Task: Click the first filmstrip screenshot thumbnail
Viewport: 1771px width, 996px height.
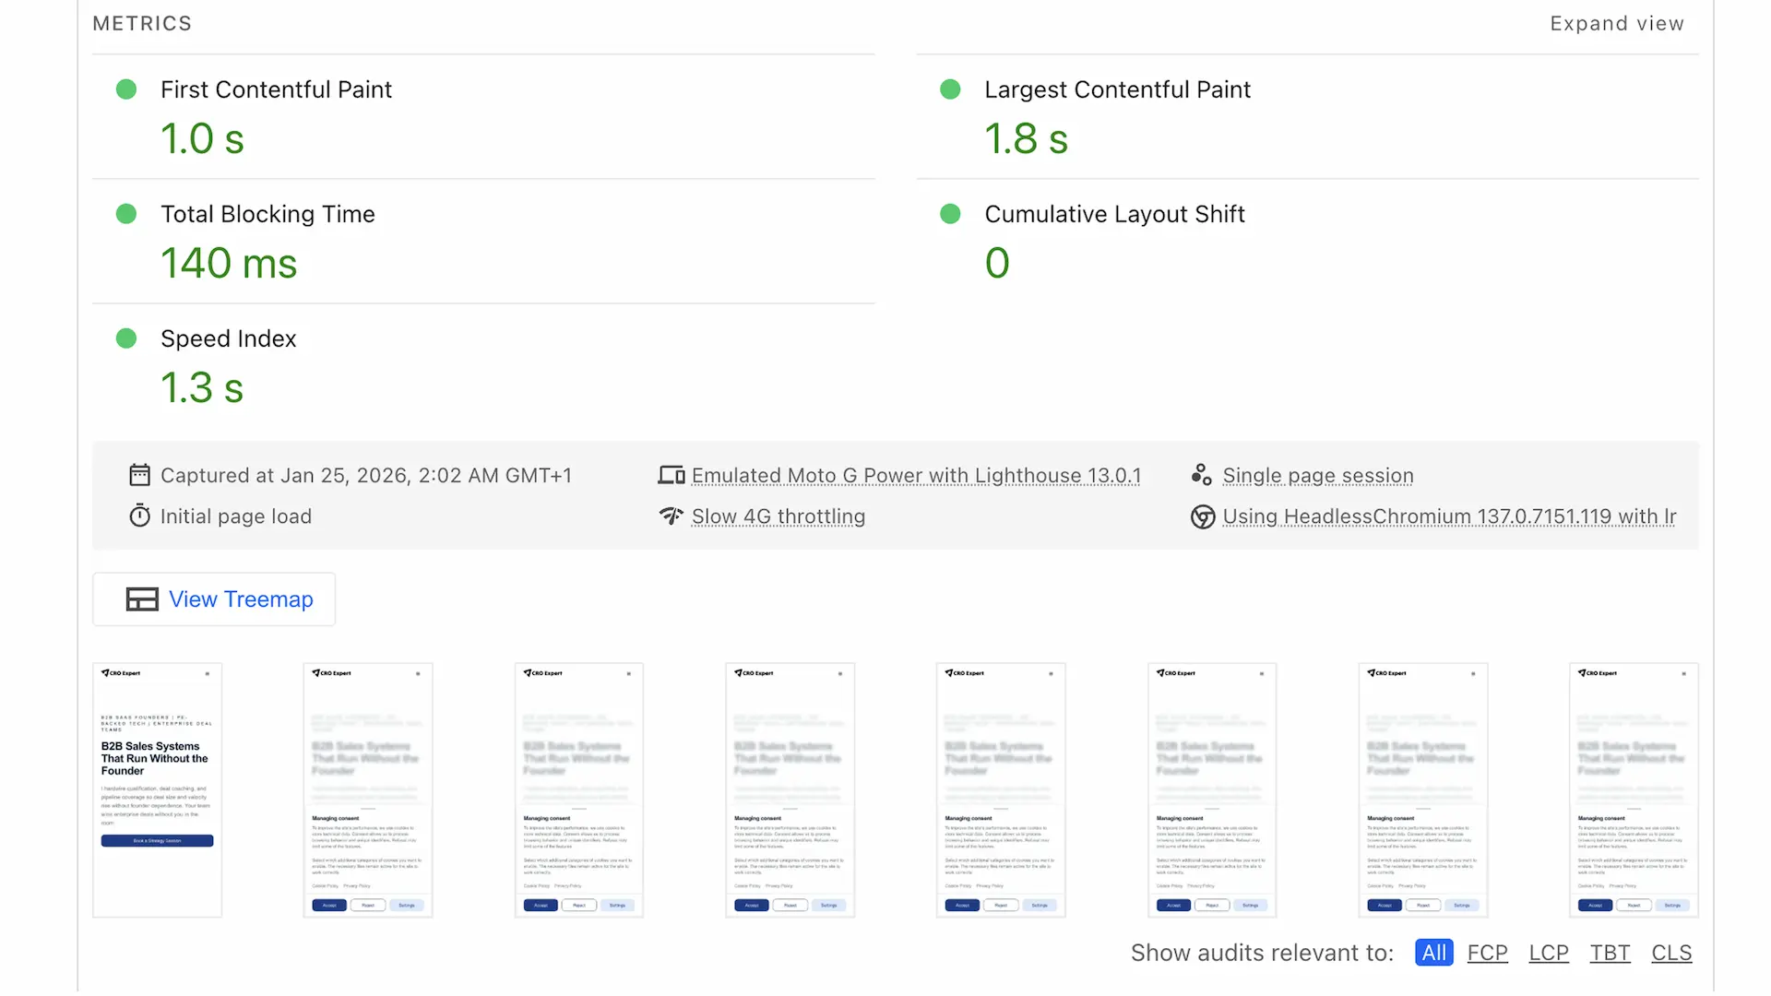Action: 157,788
